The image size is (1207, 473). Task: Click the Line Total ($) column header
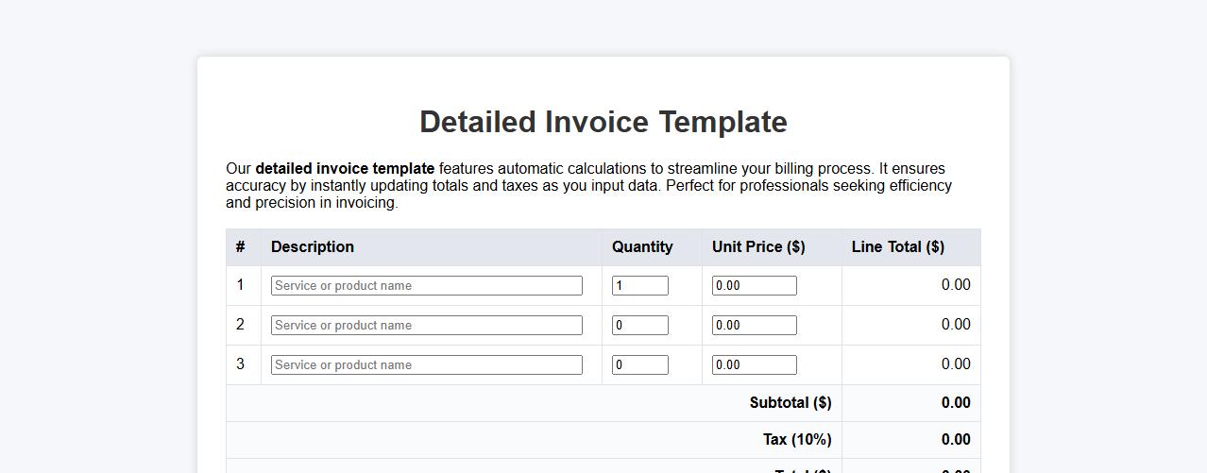pos(911,247)
